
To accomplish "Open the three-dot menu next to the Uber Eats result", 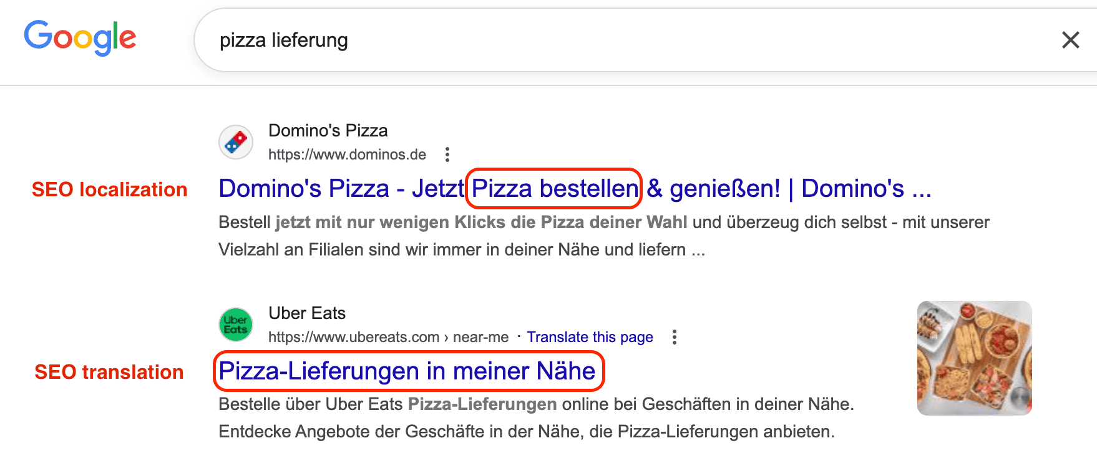I will click(675, 337).
